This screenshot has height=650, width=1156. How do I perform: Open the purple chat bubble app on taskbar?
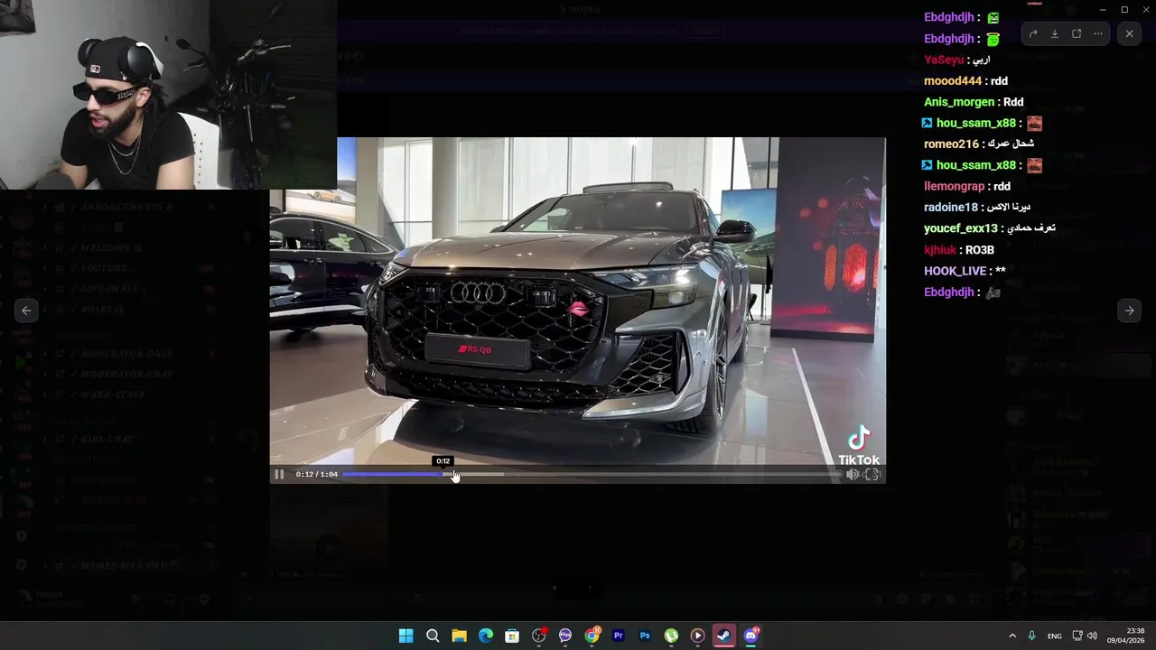tap(565, 636)
